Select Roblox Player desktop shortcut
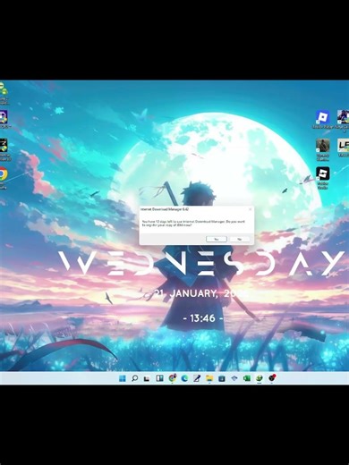Image resolution: width=349 pixels, height=465 pixels. pyautogui.click(x=323, y=120)
